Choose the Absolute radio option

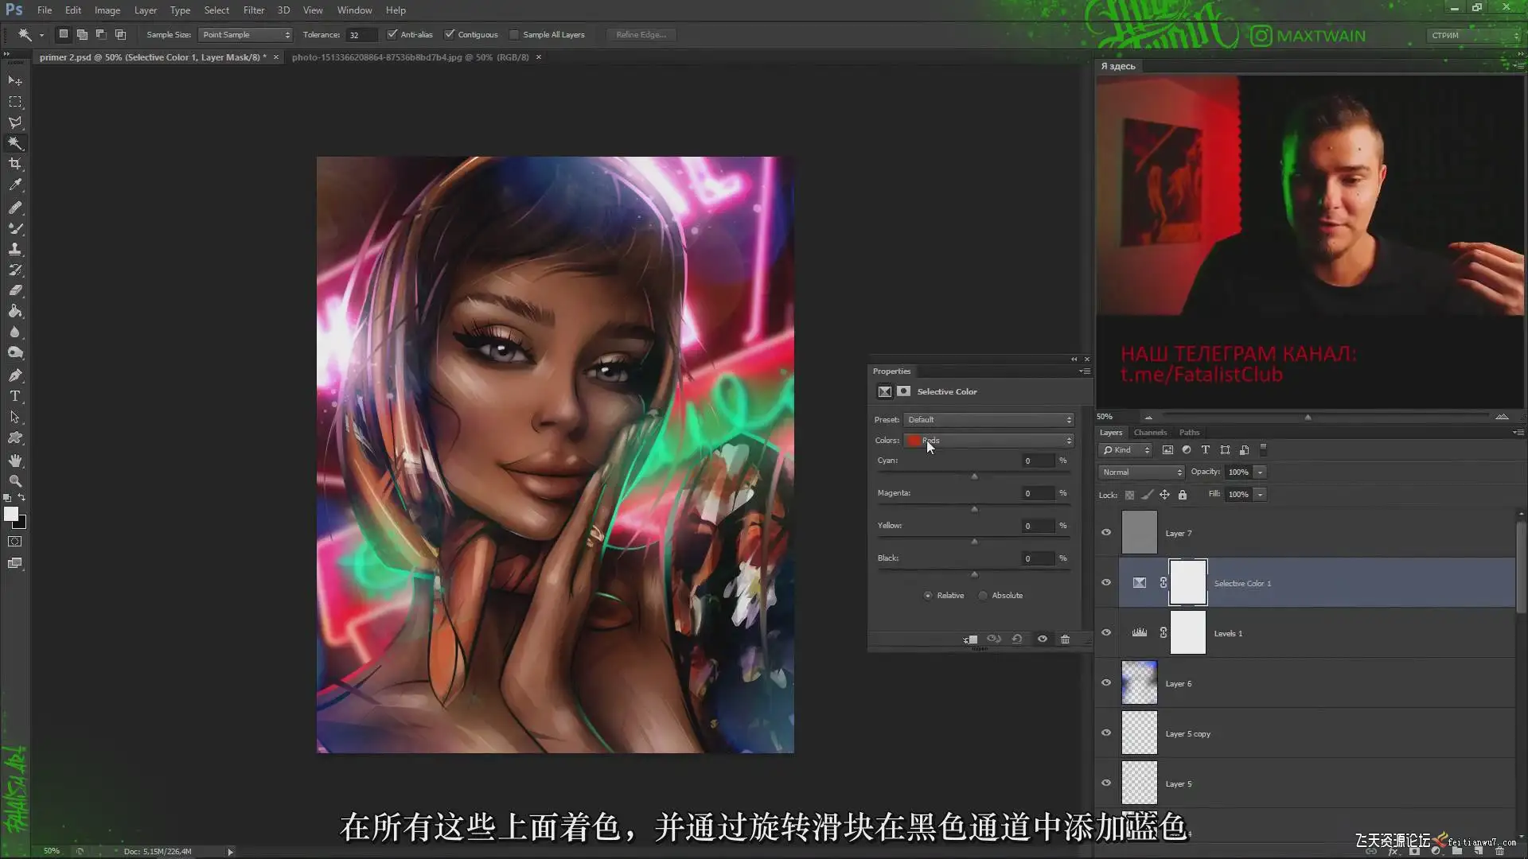(984, 596)
